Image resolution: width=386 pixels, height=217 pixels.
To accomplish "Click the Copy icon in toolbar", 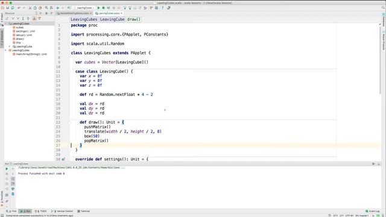I will click(35, 8).
